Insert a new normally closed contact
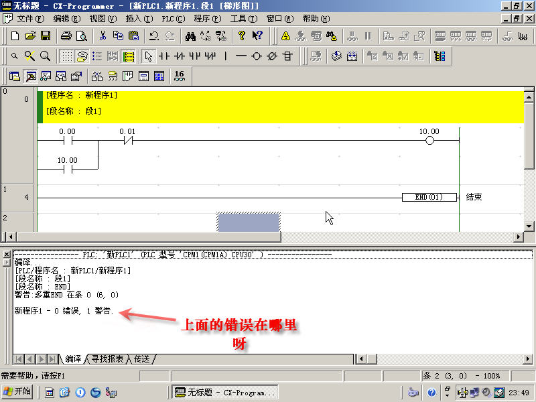 pyautogui.click(x=179, y=56)
